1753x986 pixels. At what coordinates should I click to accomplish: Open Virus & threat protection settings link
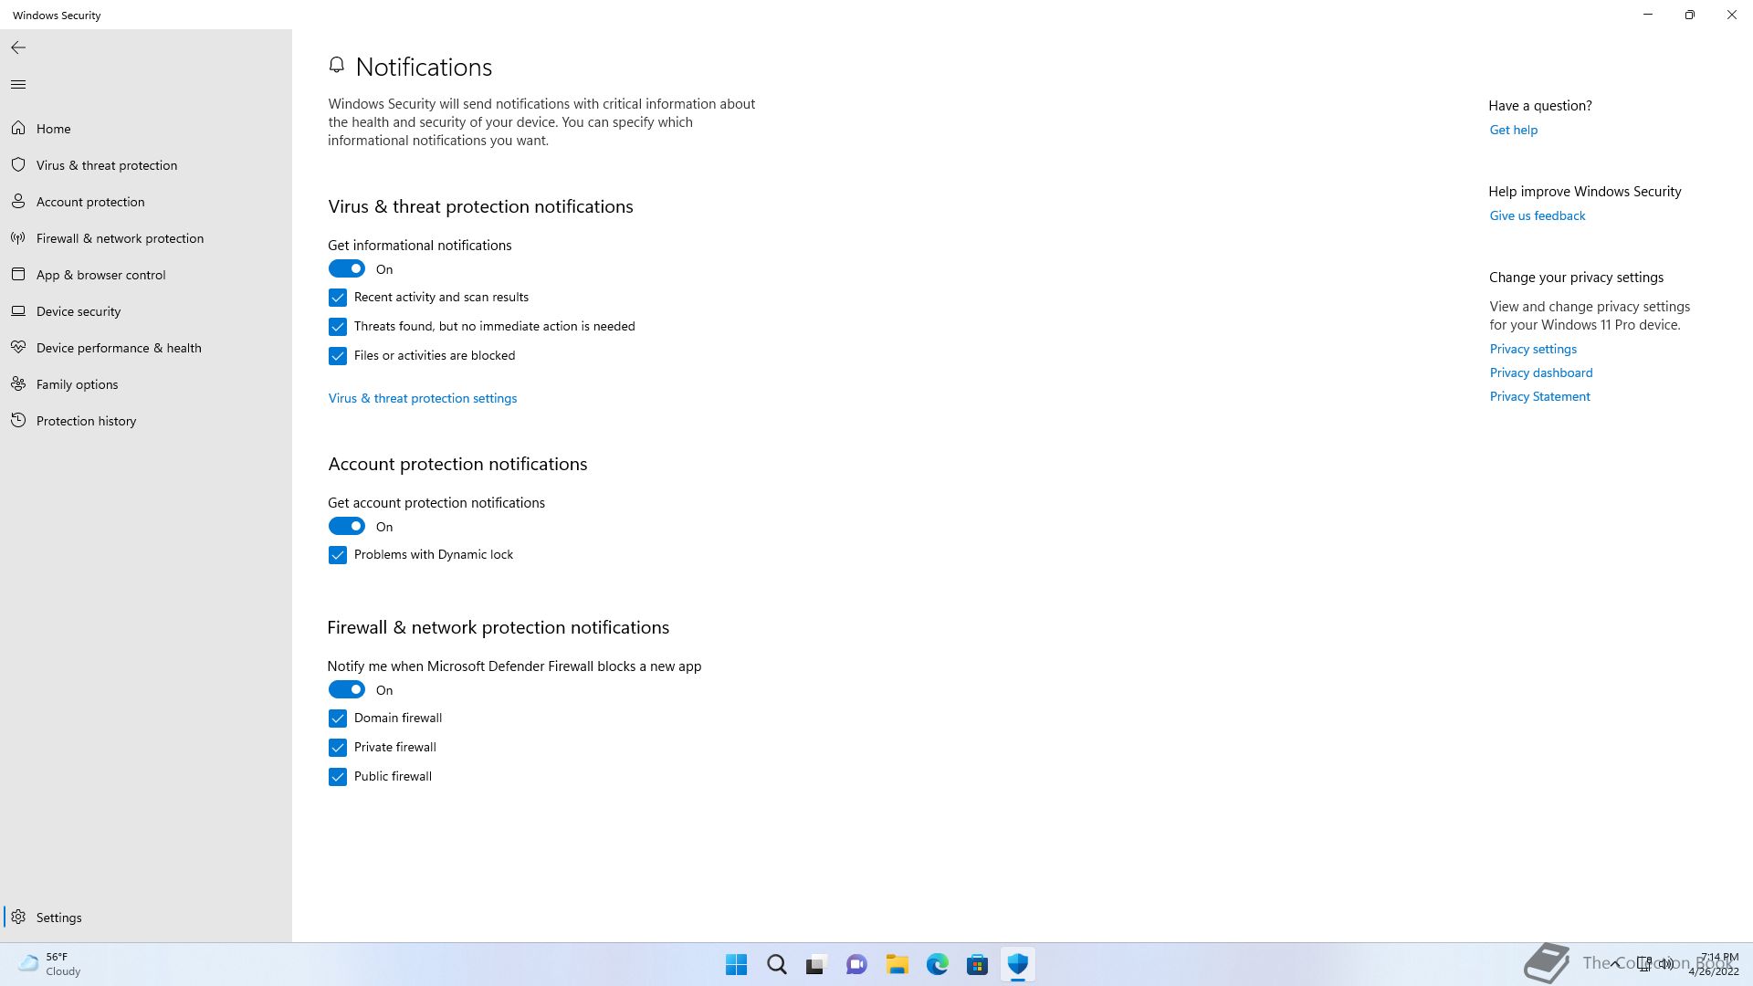coord(423,399)
